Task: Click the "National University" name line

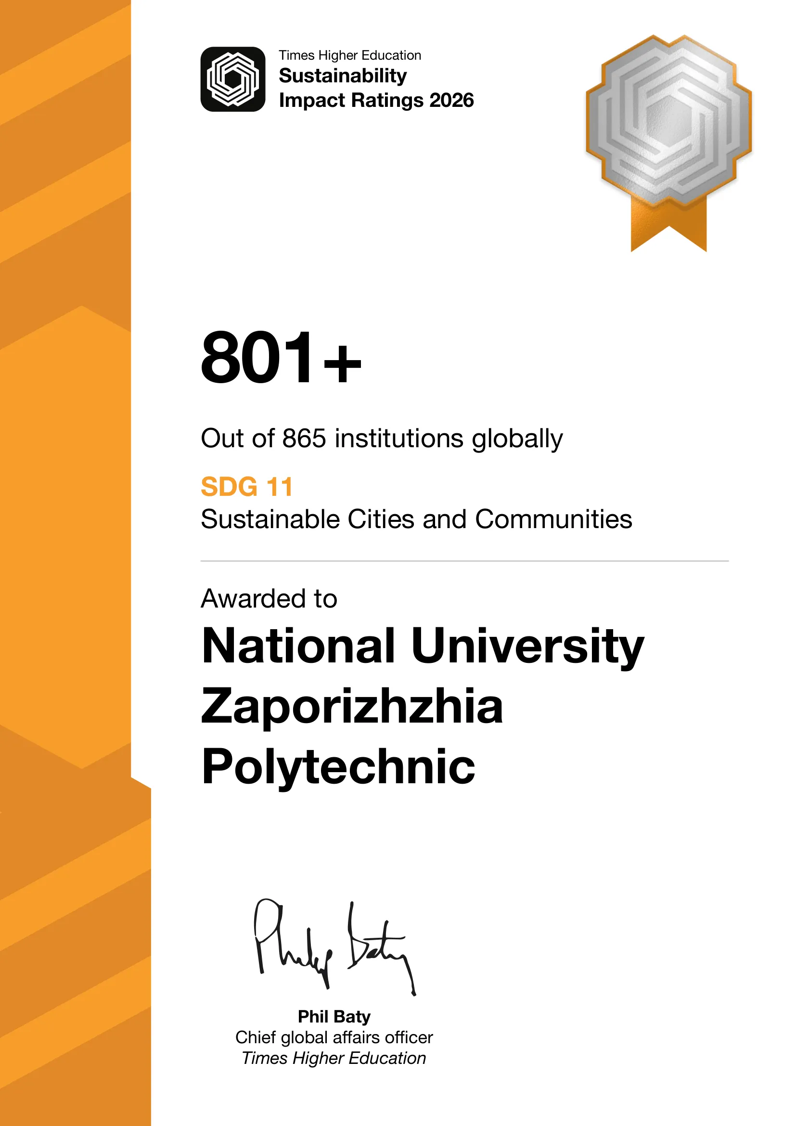Action: (x=423, y=647)
